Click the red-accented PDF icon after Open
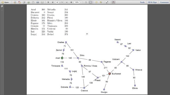Screen dimensions: 170x95 click(19, 2)
